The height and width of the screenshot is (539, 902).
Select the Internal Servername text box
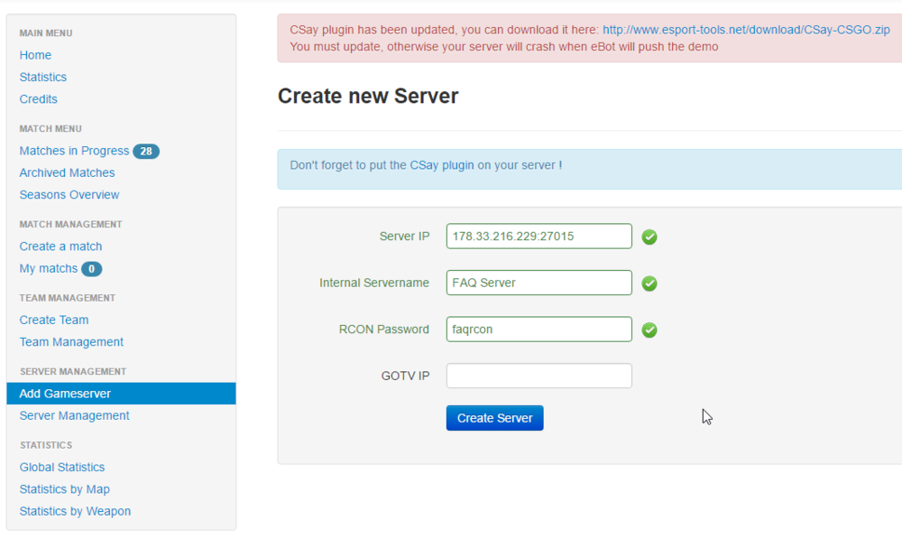click(x=538, y=283)
